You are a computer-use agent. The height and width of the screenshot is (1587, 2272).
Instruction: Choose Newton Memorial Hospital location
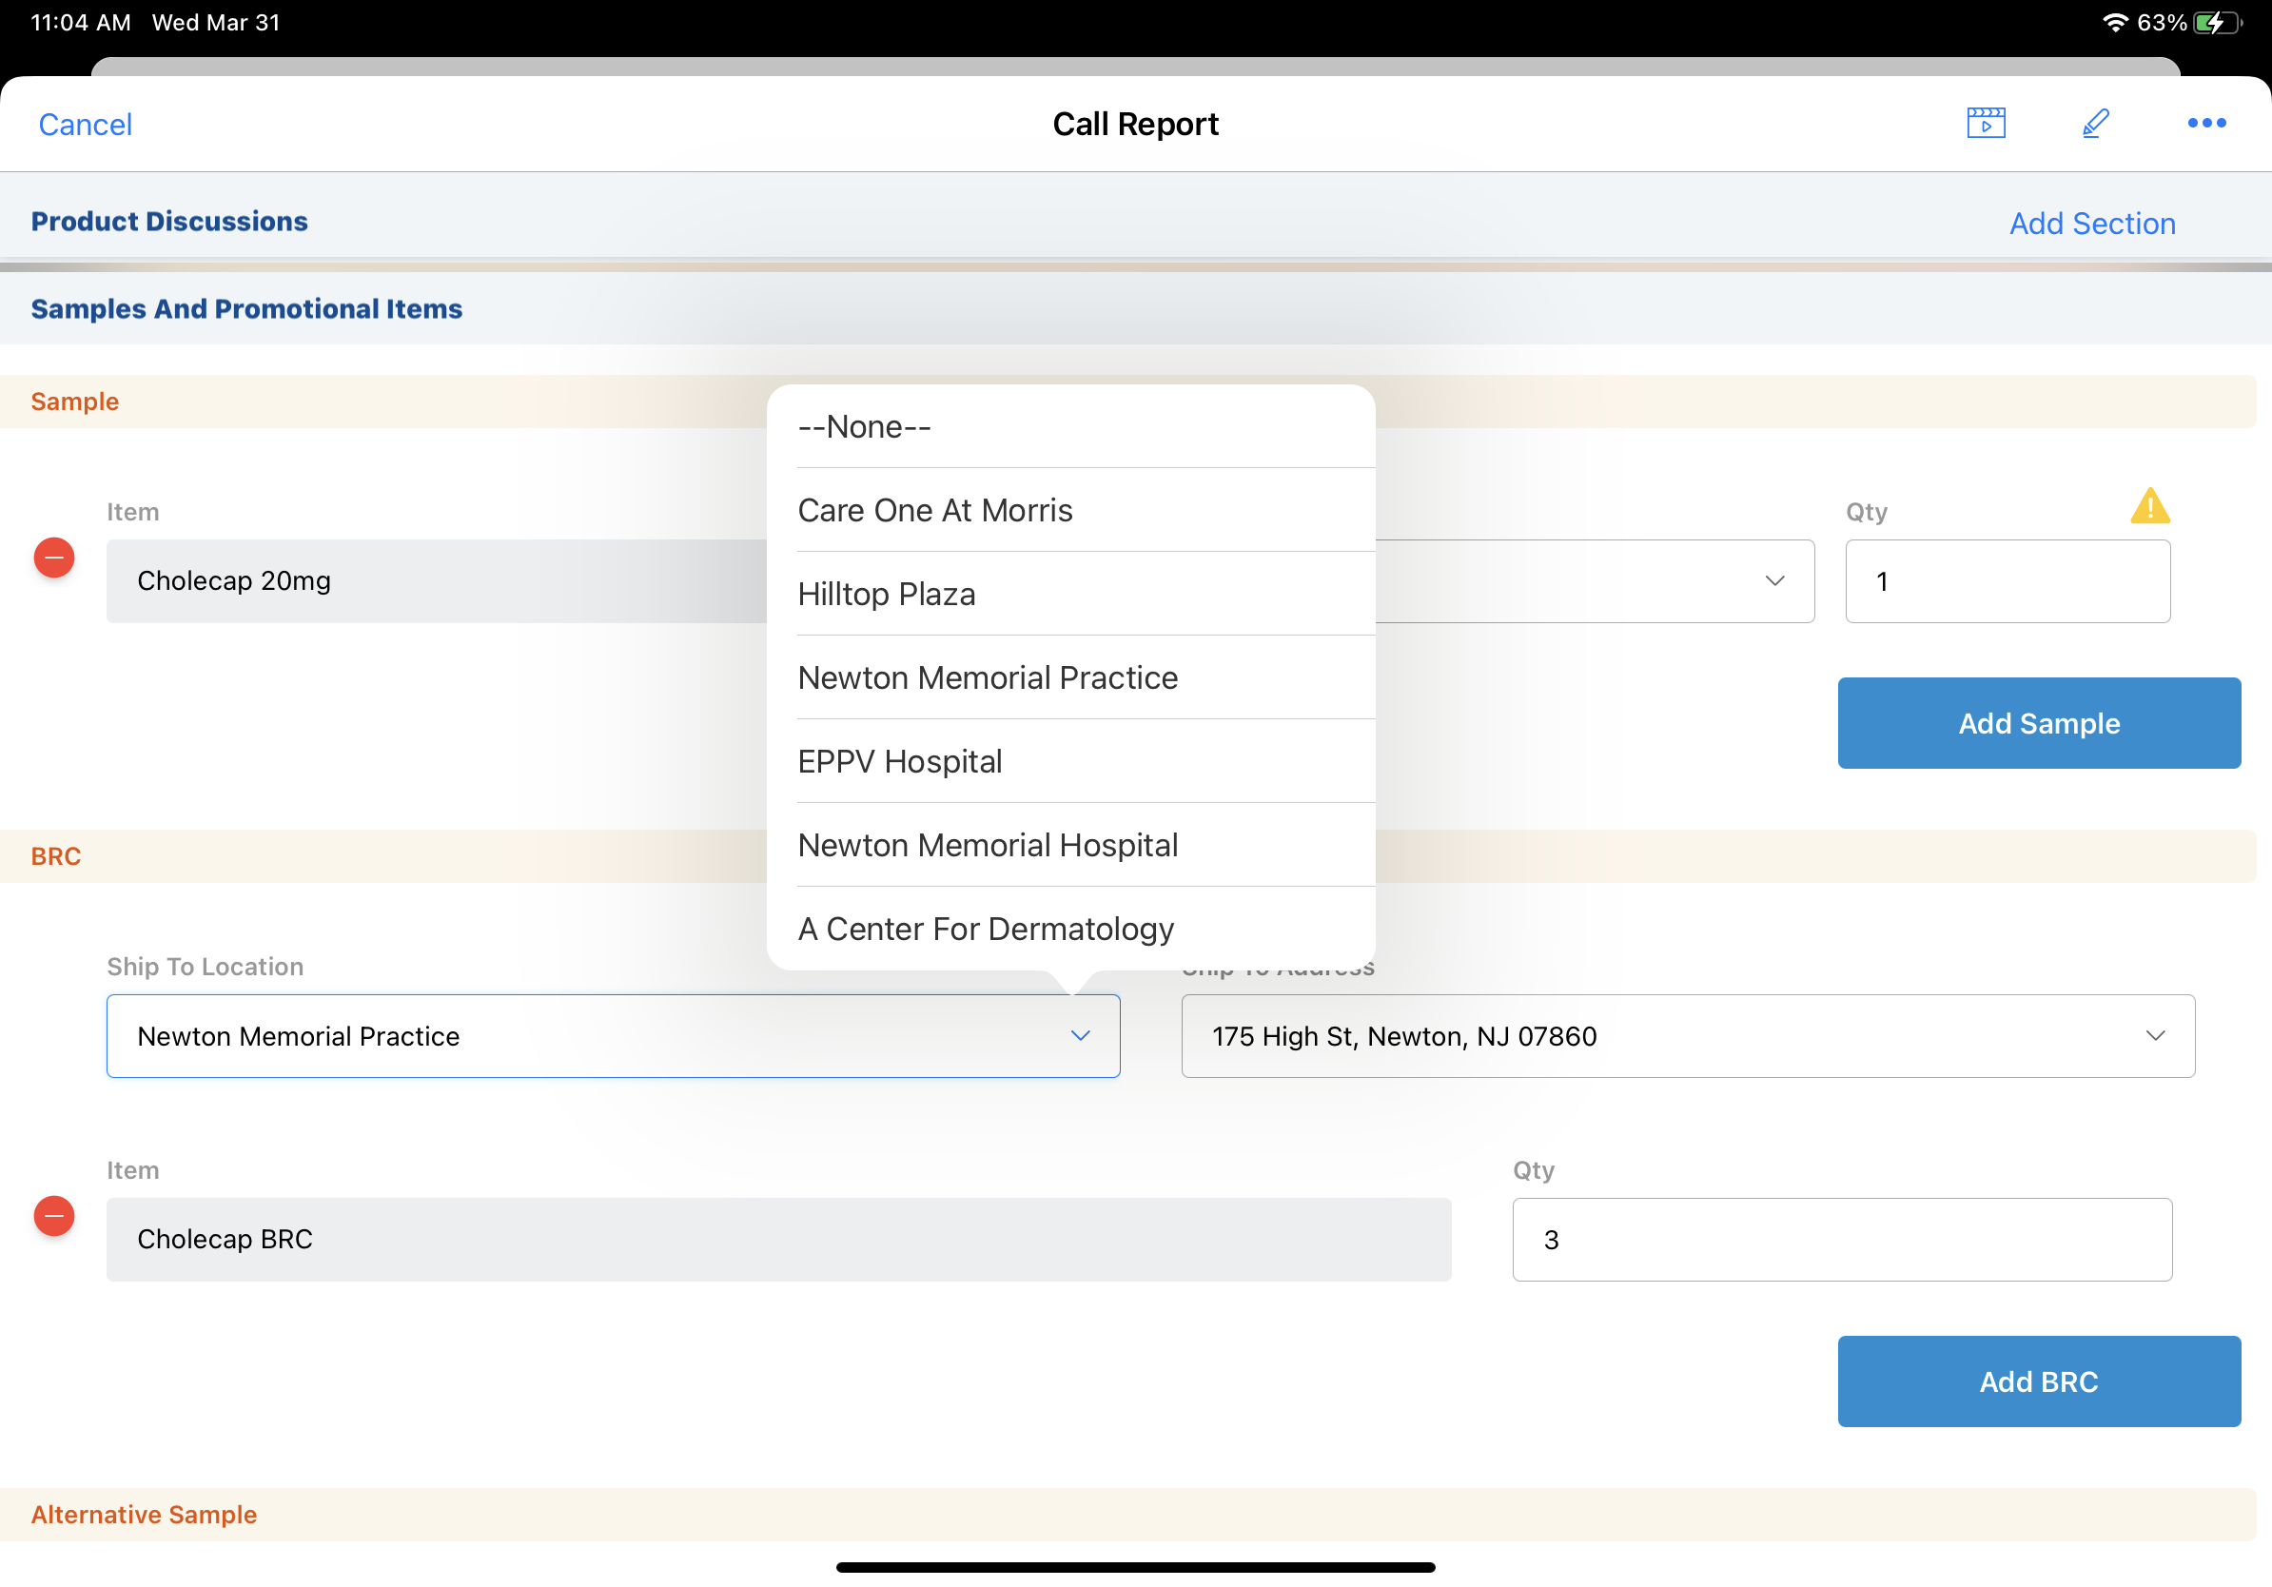coord(988,846)
